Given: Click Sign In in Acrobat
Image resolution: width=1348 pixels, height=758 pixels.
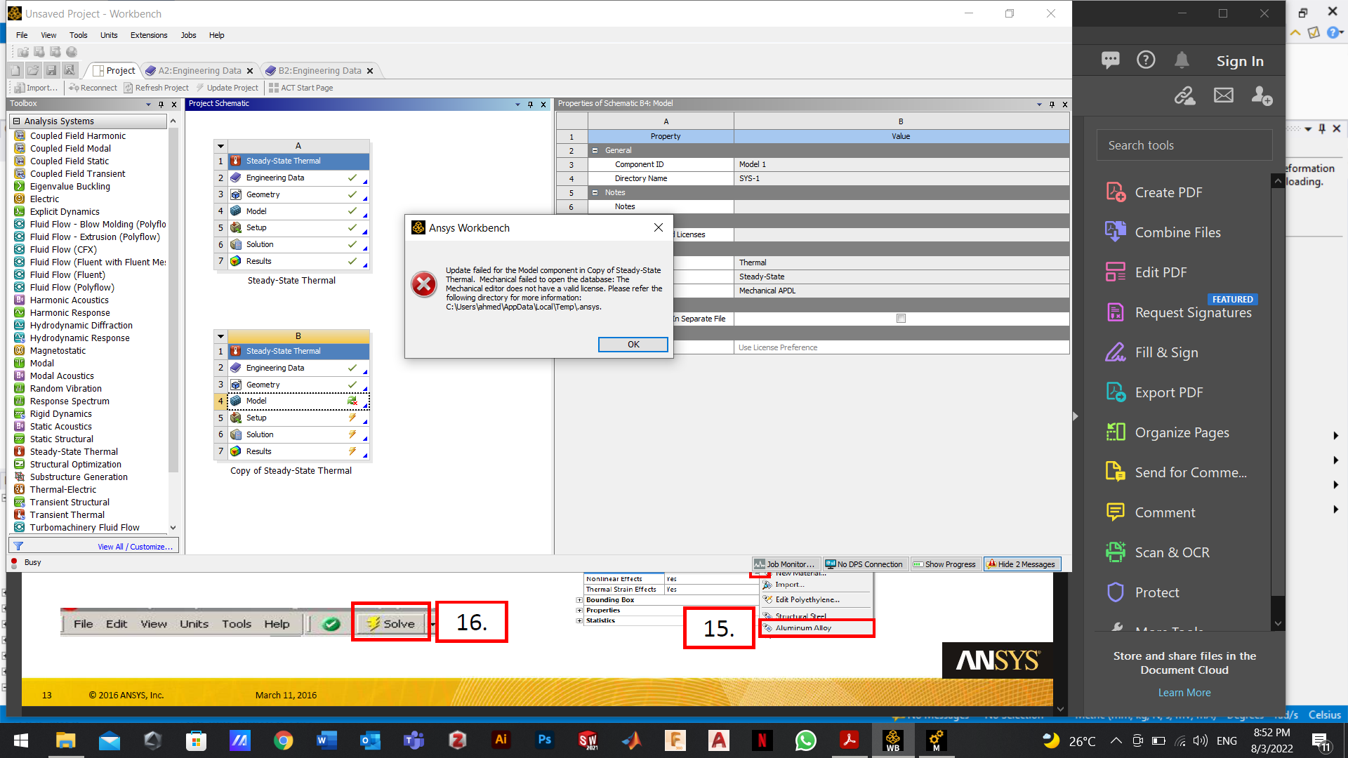Looking at the screenshot, I should 1240,61.
